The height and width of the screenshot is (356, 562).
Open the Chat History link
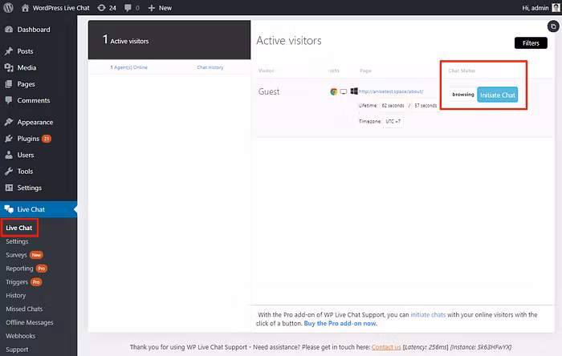(x=210, y=67)
